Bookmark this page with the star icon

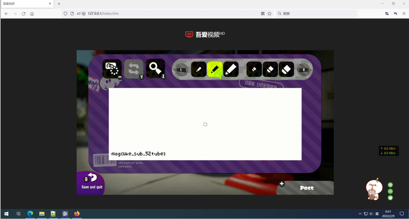coord(270,14)
